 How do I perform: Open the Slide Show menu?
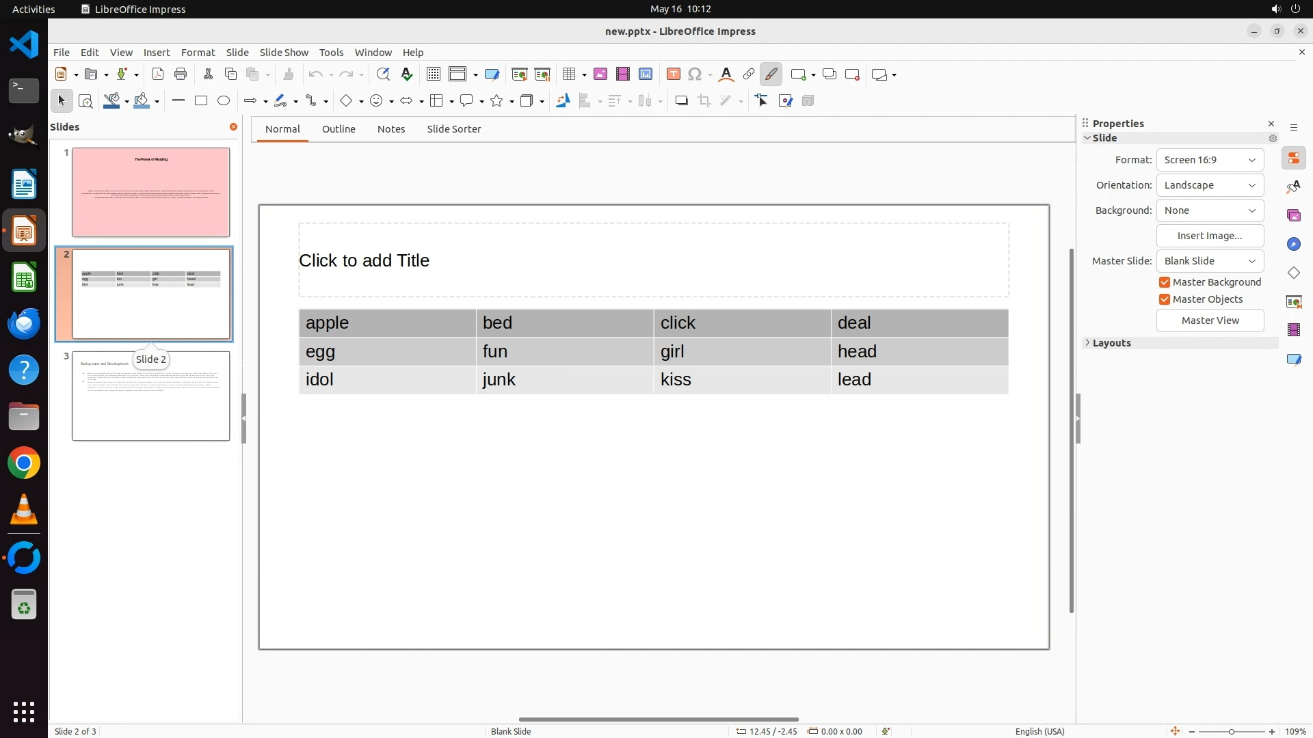tap(284, 53)
